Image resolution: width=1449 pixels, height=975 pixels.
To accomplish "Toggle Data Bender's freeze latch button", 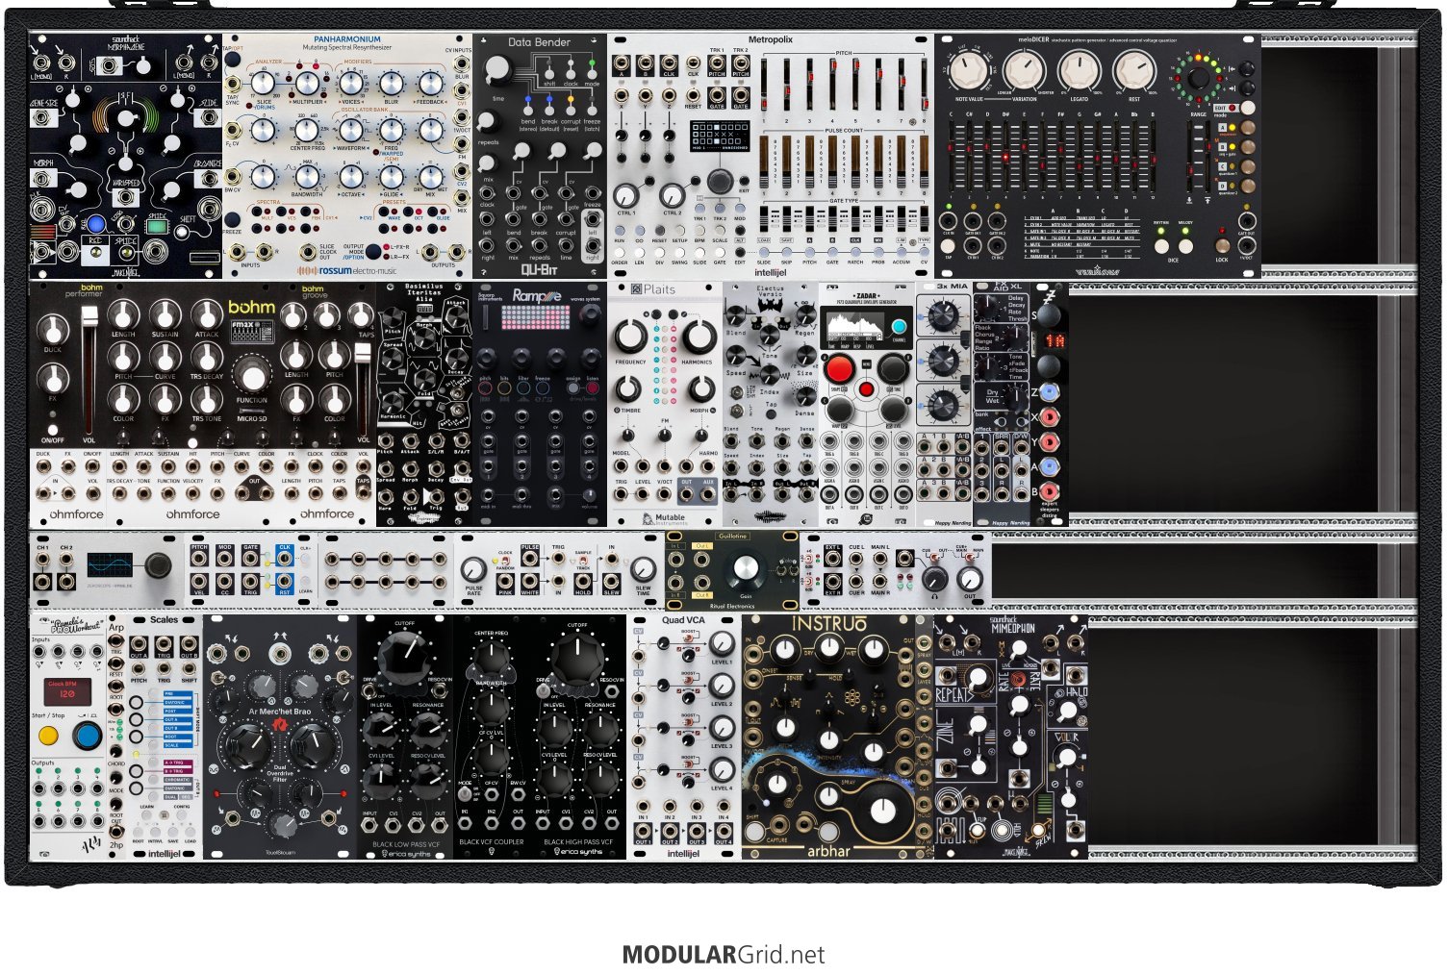I will click(x=592, y=110).
